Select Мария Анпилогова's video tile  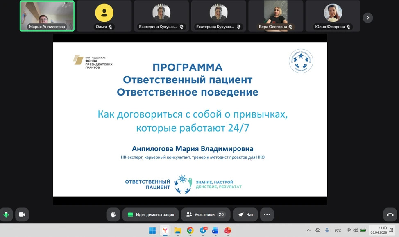(x=47, y=16)
